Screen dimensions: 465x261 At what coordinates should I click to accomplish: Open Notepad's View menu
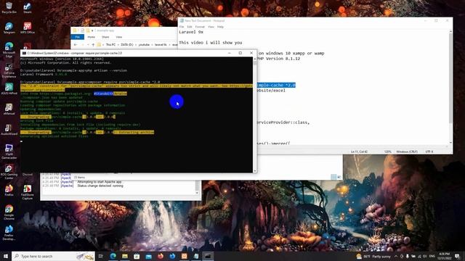point(211,27)
